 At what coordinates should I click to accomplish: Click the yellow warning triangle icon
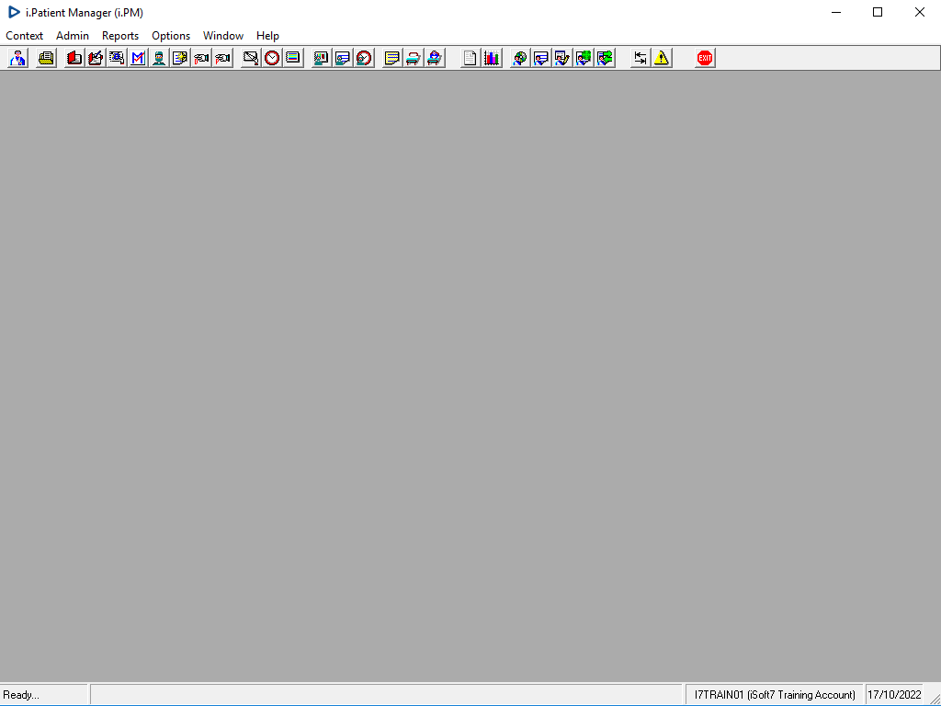(662, 58)
